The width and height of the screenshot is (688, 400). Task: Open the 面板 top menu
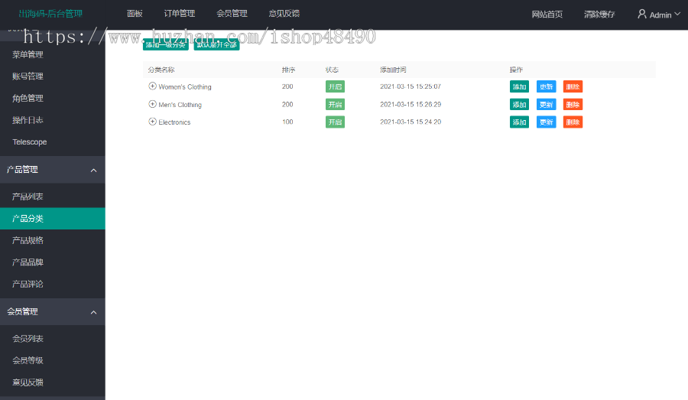click(x=135, y=14)
